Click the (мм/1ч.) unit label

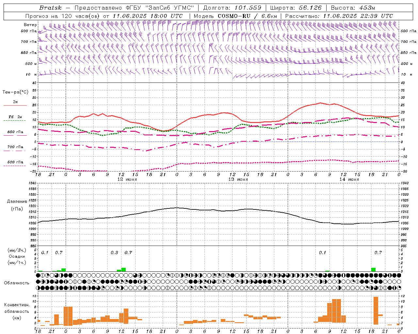coord(17,263)
